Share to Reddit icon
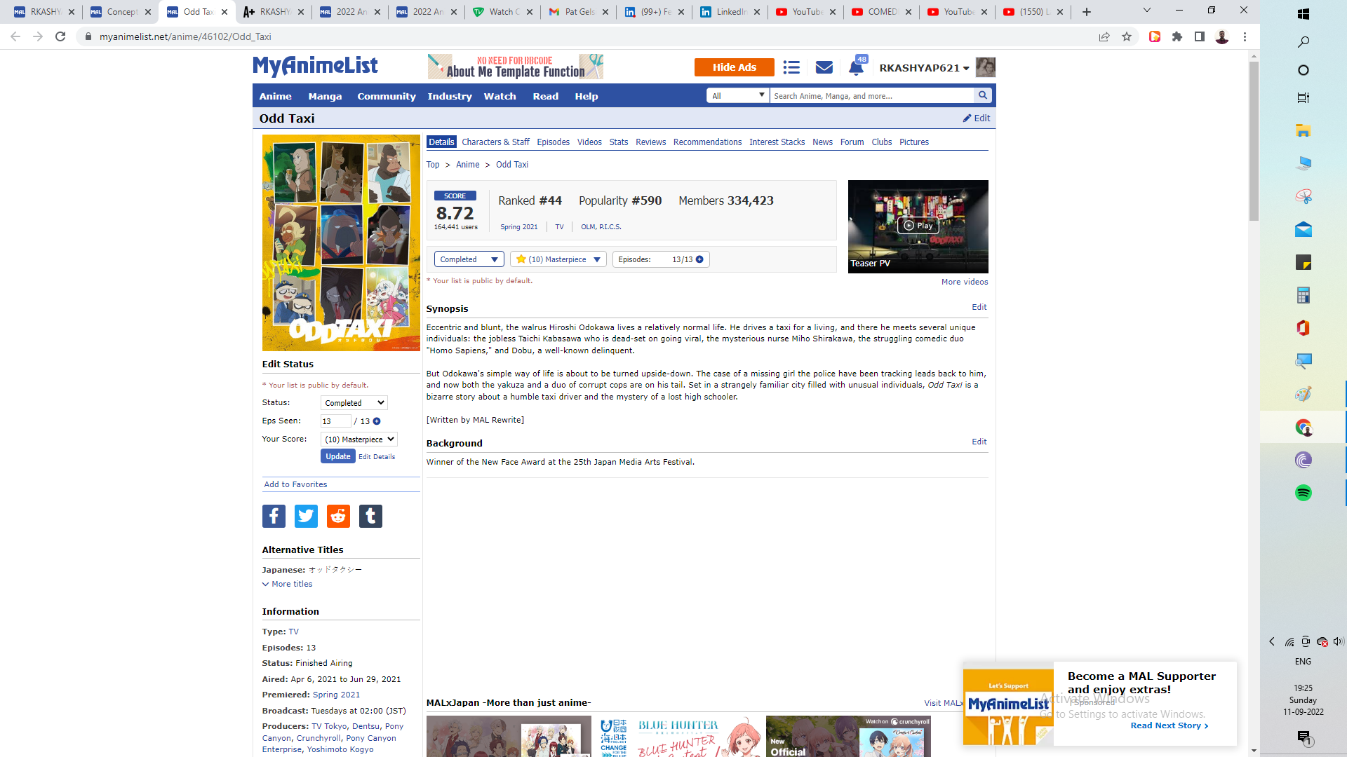The height and width of the screenshot is (757, 1347). [338, 517]
